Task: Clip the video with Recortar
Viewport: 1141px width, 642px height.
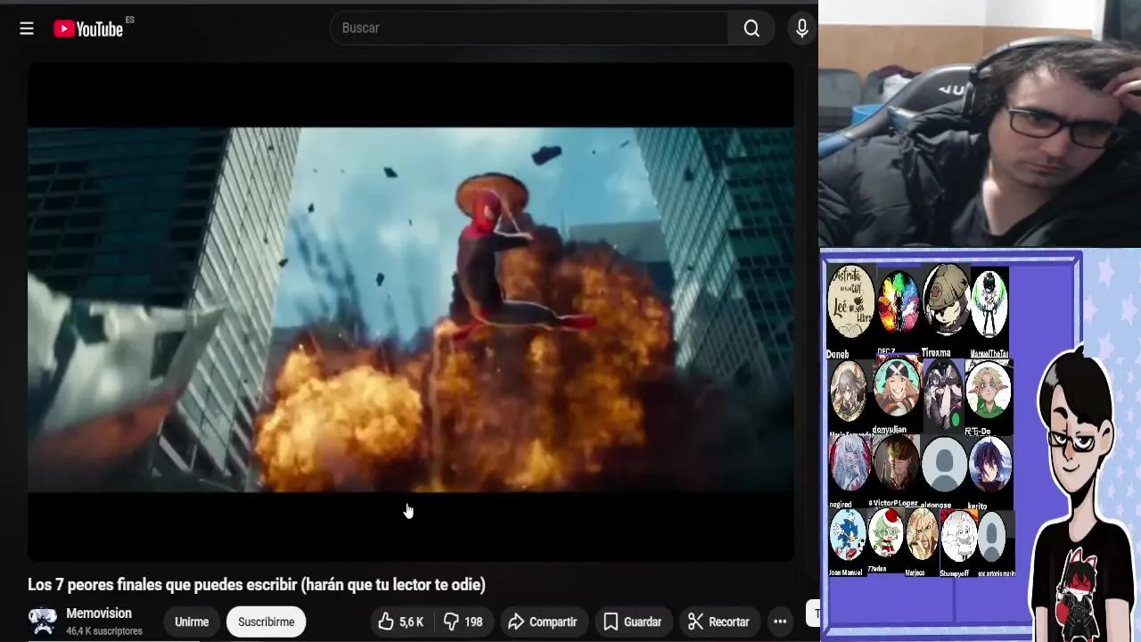Action: click(x=718, y=621)
